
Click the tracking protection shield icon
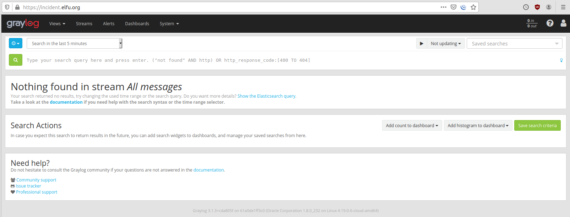click(7, 7)
